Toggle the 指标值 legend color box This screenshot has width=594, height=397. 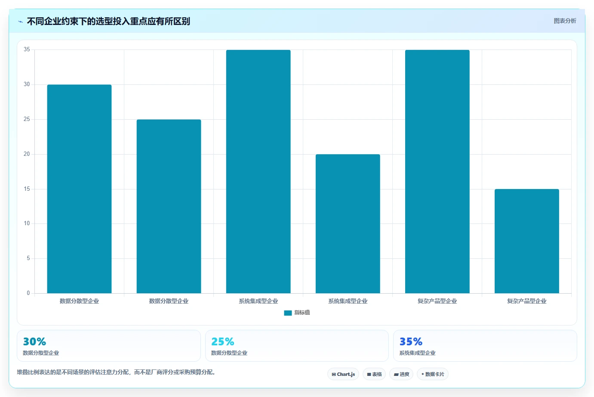coord(288,313)
